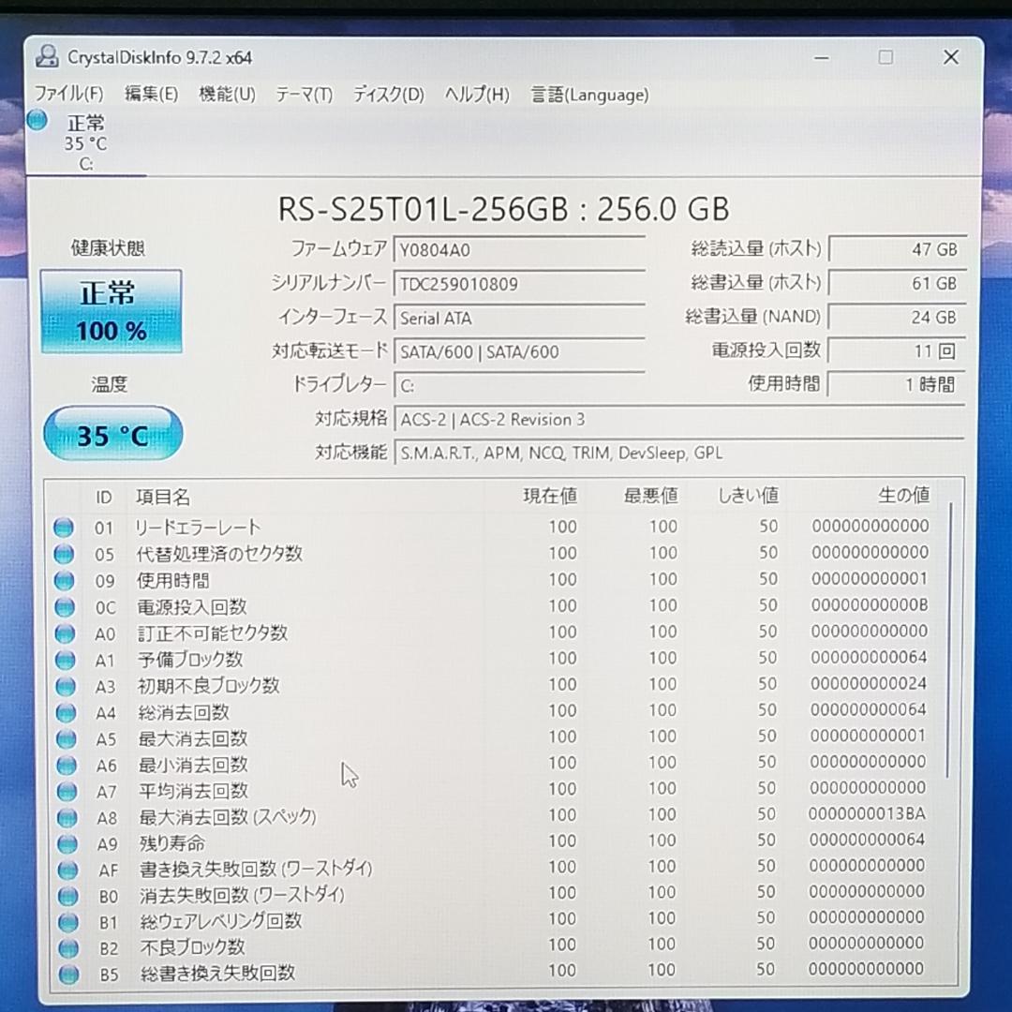1012x1012 pixels.
Task: Click the status icon beside 電源投入回数
Action: [x=64, y=606]
